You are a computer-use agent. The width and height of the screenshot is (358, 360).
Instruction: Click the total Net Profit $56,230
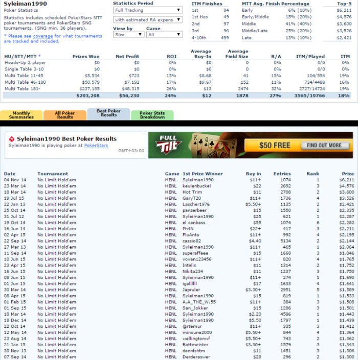click(x=129, y=95)
